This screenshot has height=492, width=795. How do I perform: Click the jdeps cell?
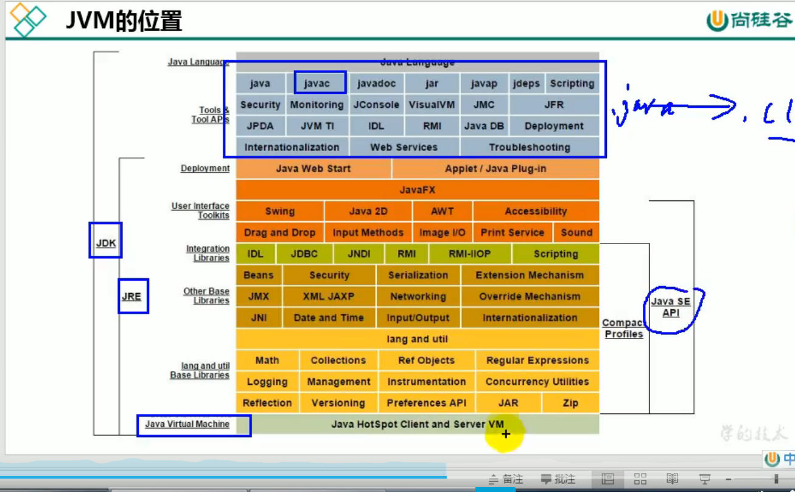click(x=526, y=83)
